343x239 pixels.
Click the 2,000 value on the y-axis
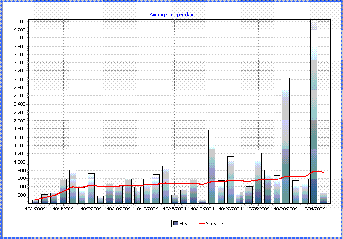[x=20, y=120]
